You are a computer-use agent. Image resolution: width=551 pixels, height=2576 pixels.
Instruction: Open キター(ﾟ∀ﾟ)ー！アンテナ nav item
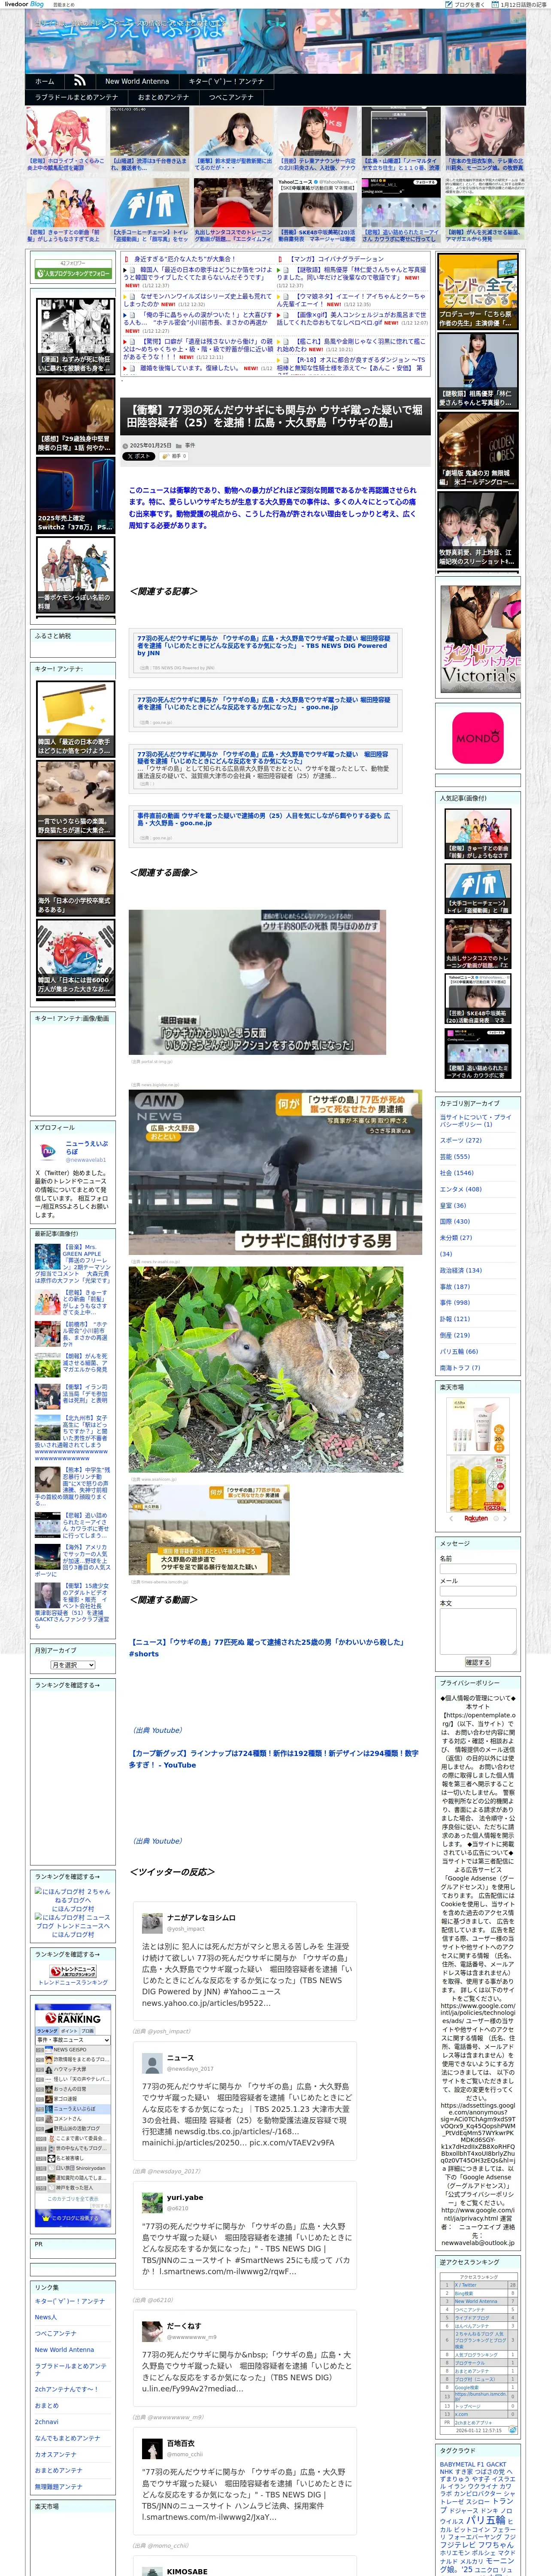[226, 81]
